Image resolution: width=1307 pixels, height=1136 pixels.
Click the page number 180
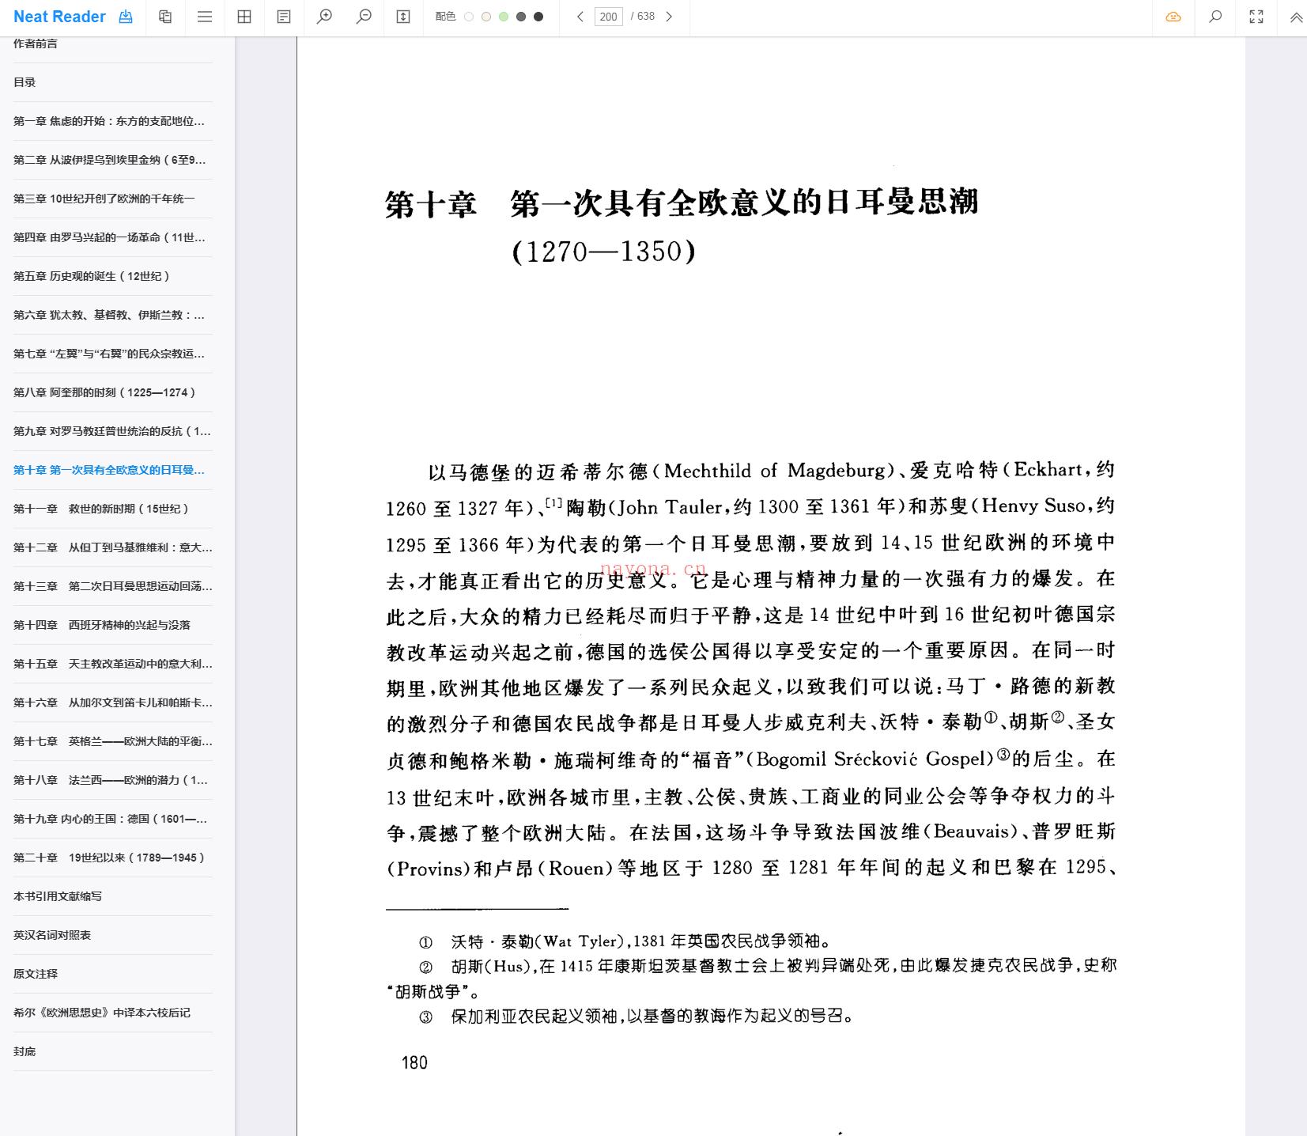click(414, 1062)
